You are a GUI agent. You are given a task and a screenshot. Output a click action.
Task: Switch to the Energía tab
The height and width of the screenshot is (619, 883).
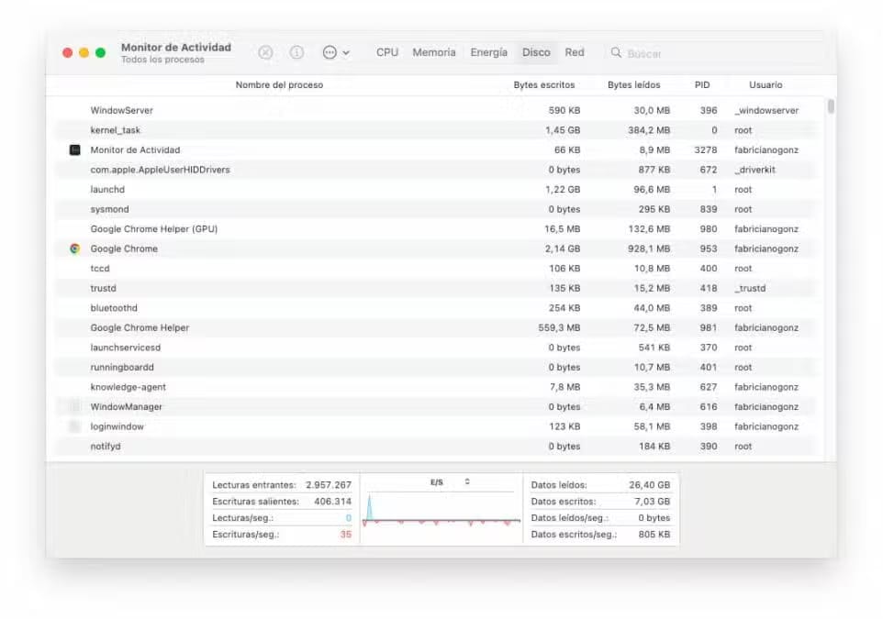489,52
